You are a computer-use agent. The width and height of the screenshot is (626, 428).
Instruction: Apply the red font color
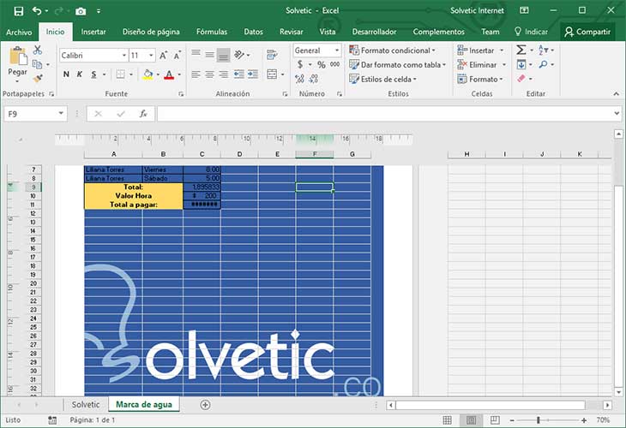[169, 74]
